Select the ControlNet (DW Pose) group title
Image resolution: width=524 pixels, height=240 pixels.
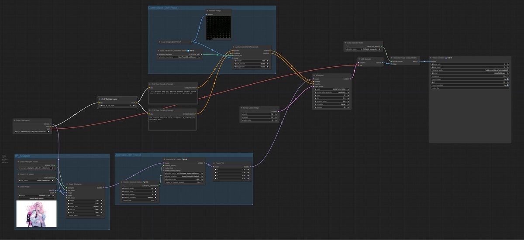click(x=164, y=8)
